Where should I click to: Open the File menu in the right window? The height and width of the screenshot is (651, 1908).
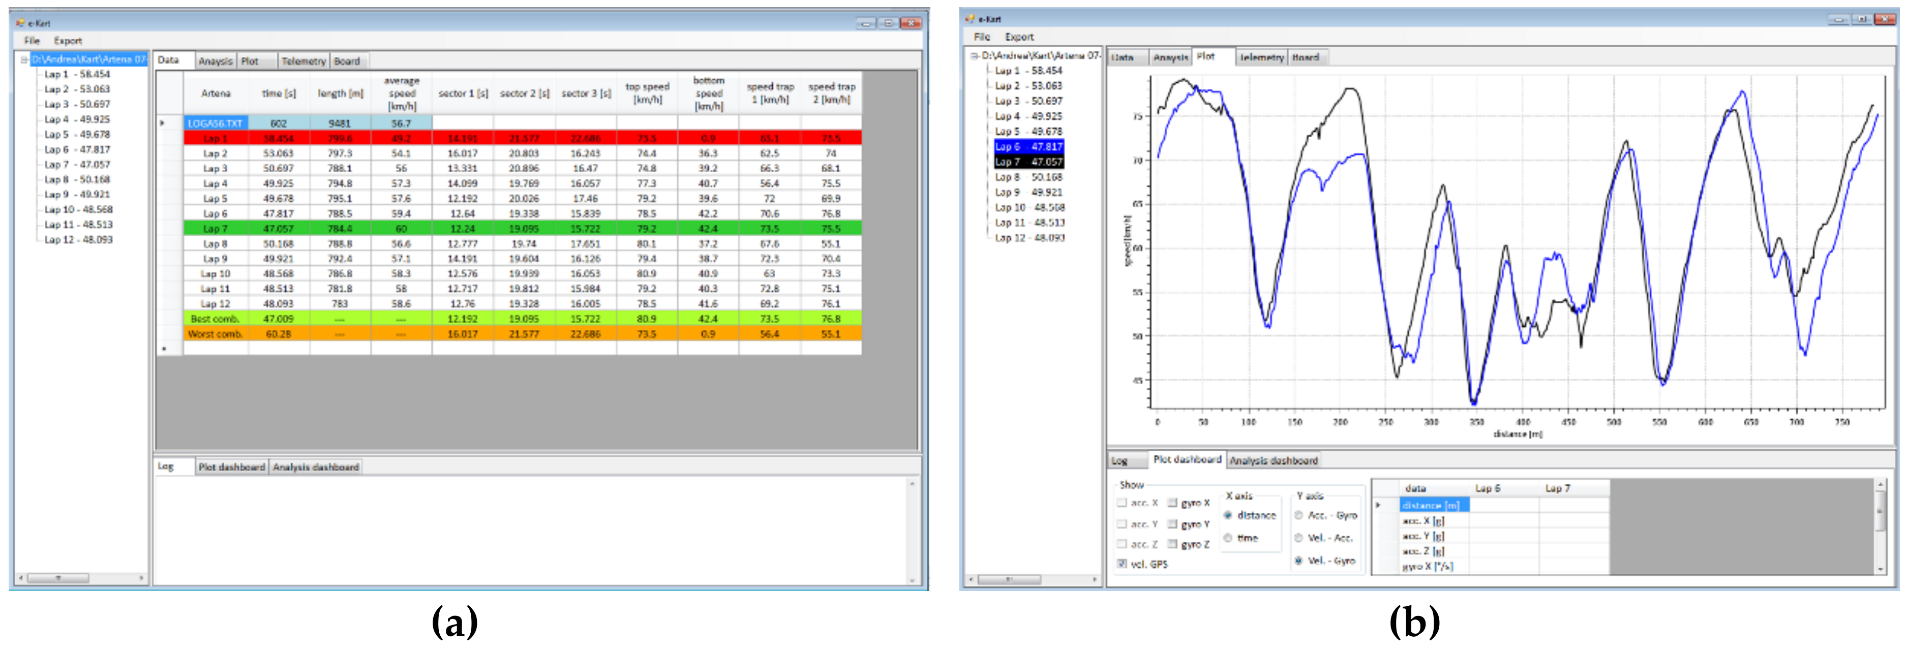tap(981, 36)
